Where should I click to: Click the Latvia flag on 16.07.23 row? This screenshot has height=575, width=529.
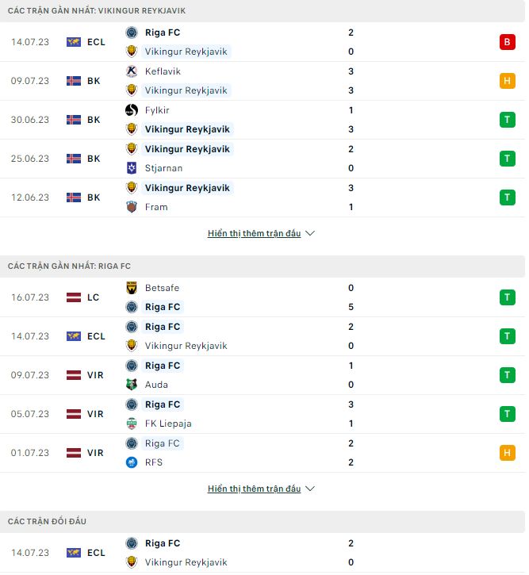click(74, 297)
